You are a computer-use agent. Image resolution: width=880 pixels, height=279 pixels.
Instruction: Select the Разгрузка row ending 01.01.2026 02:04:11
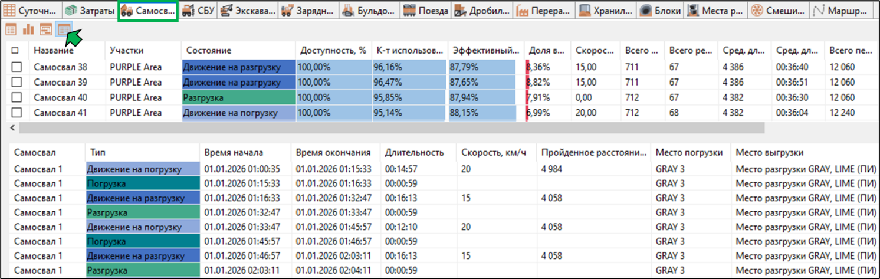point(445,270)
